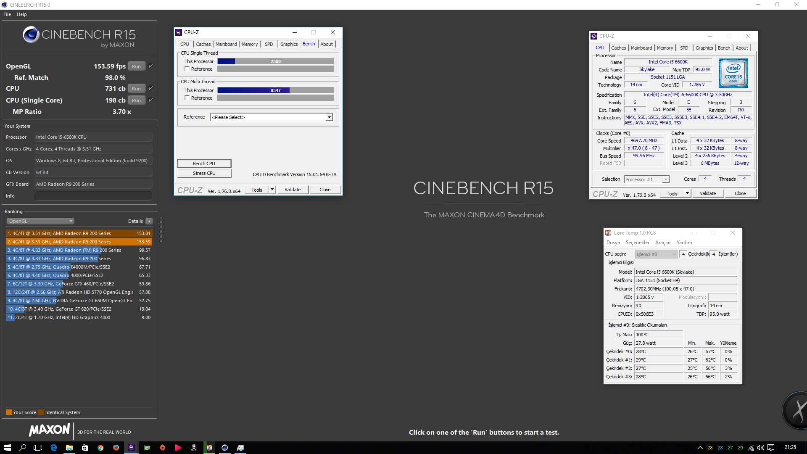This screenshot has width=807, height=454.
Task: Open File Explorer from taskbar
Action: pos(69,448)
